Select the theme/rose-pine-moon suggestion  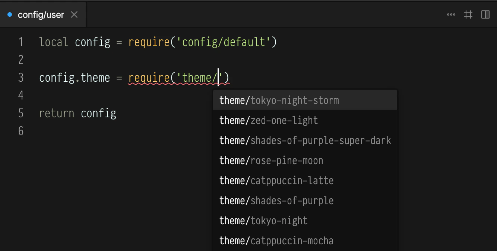click(271, 160)
